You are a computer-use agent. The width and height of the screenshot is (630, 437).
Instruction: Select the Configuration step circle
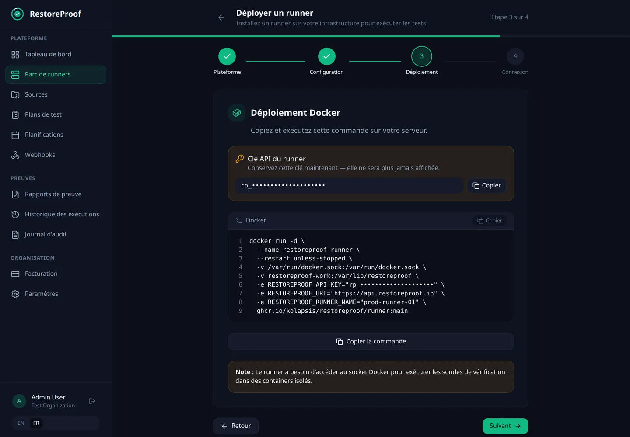coord(327,56)
